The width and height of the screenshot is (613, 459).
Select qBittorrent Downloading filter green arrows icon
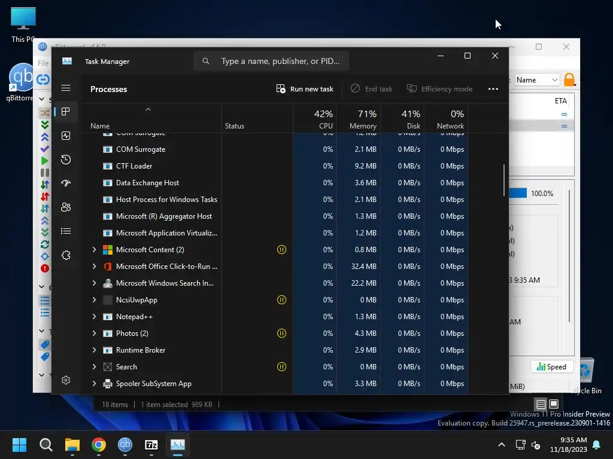point(44,125)
